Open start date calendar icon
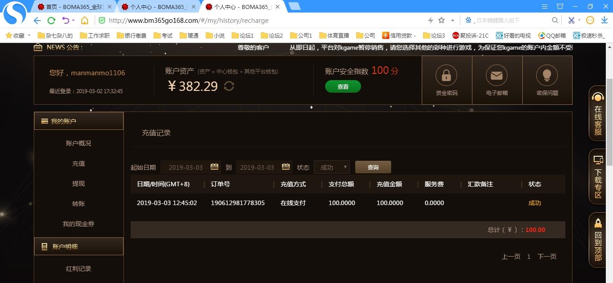Viewport: 613px width, 283px height. pos(214,167)
